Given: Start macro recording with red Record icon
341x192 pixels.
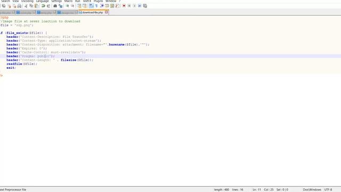Looking at the screenshot, I should (124, 6).
